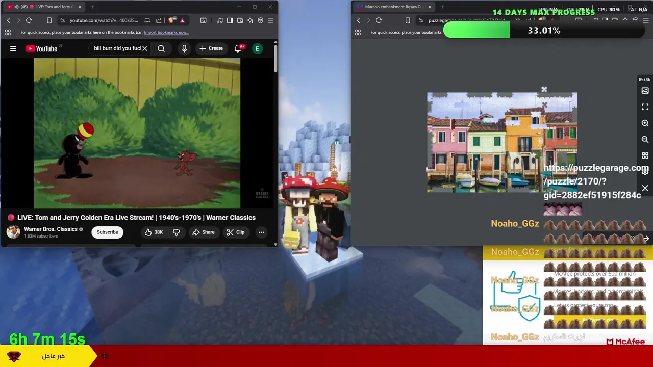
Task: Click the Murano jigsaw puzzle image
Action: (x=502, y=143)
